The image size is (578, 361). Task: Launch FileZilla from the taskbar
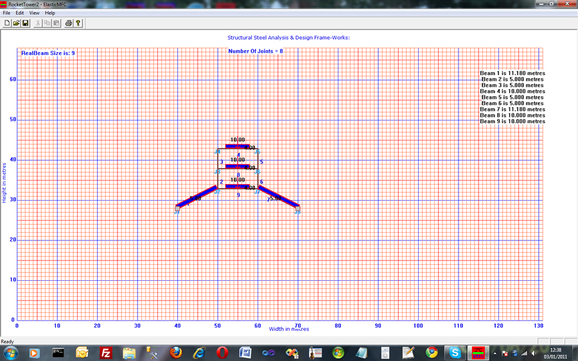tap(106, 353)
